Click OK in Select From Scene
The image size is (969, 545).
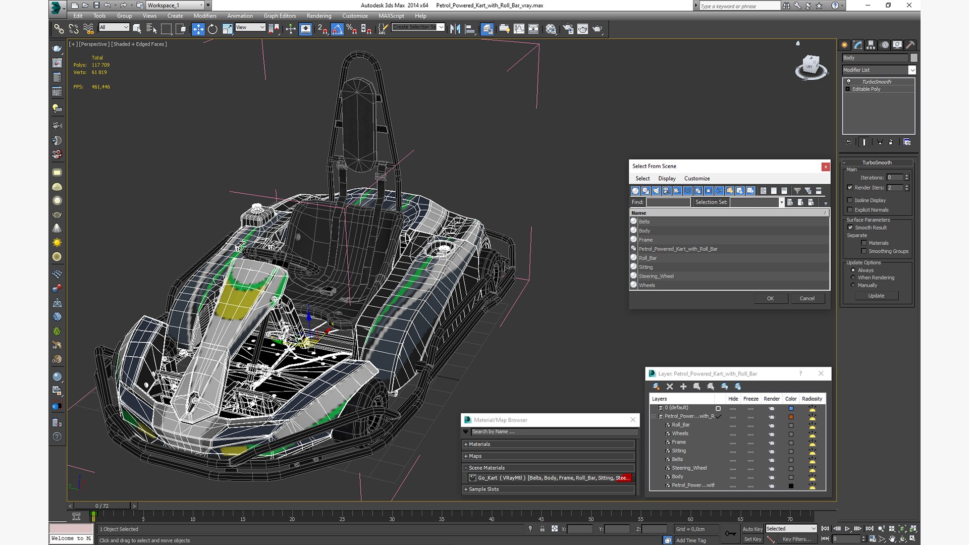click(770, 299)
